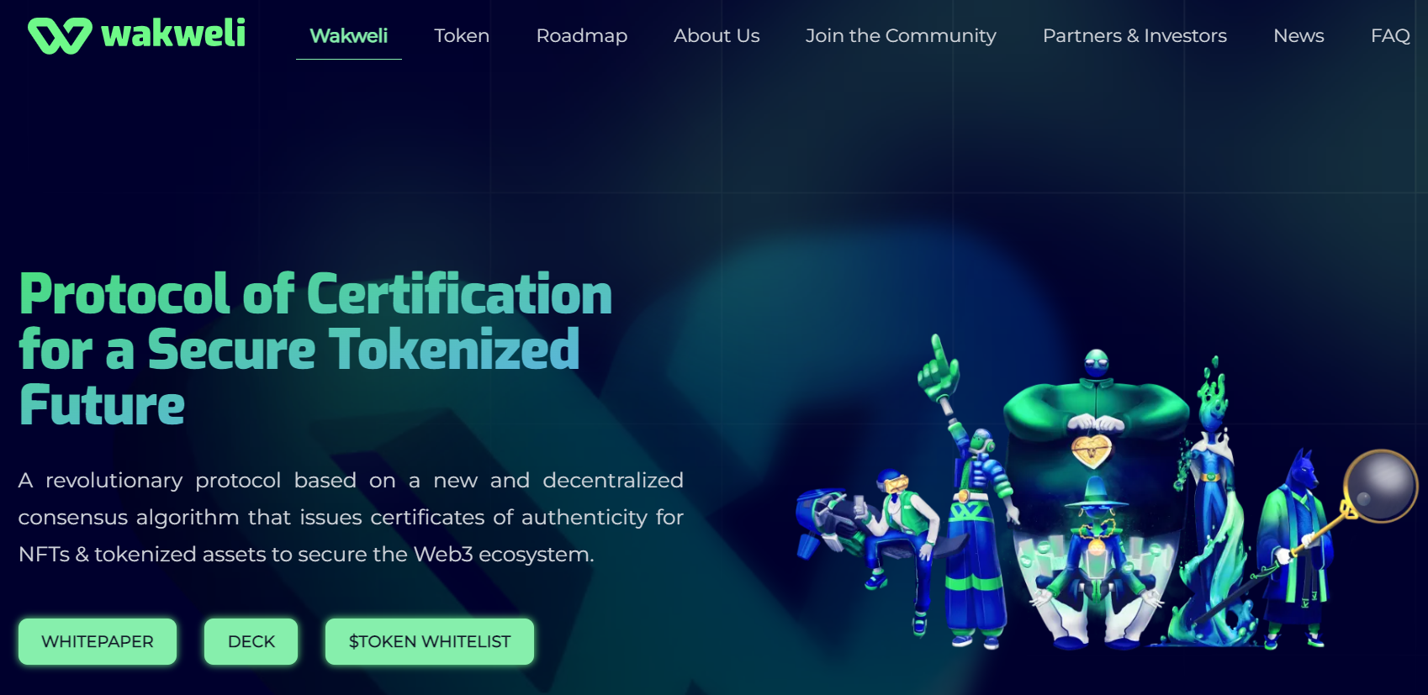Click the magnifying glass orb
1428x695 pixels.
(x=1381, y=486)
